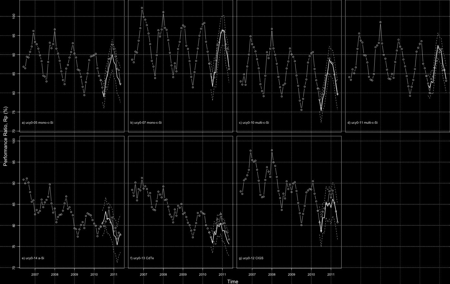The height and width of the screenshot is (284, 450).
Task: Click the 'f) ucy0-13 CdTe' panel label
Action: (x=142, y=258)
